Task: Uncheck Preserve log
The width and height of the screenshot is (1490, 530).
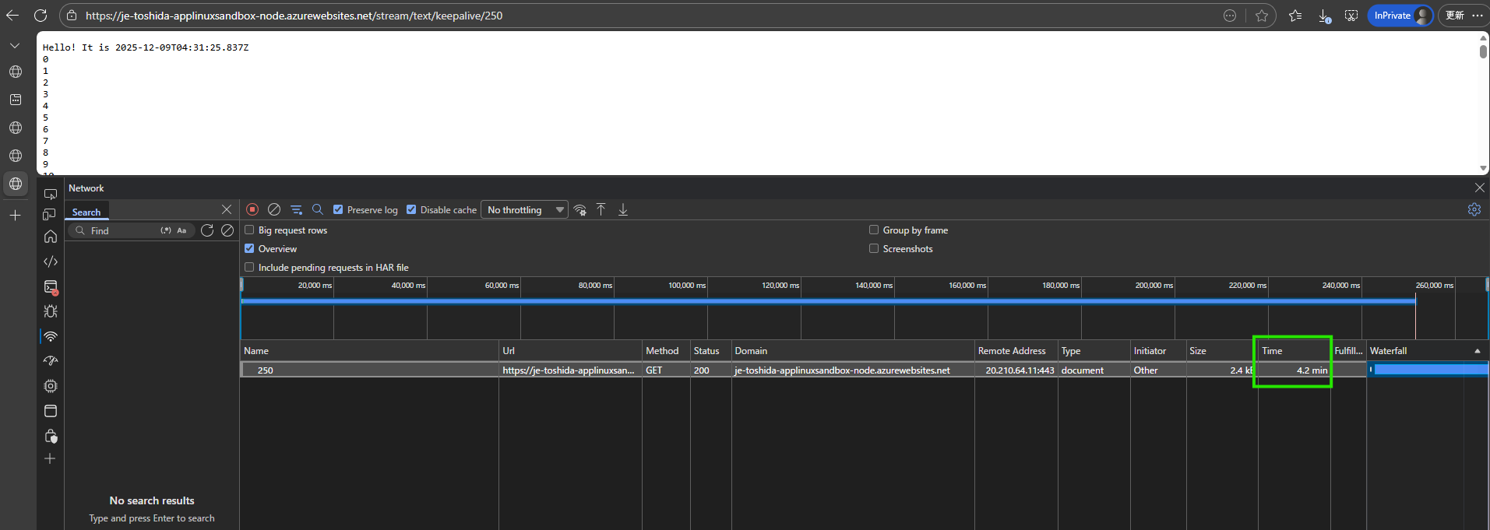Action: [338, 209]
